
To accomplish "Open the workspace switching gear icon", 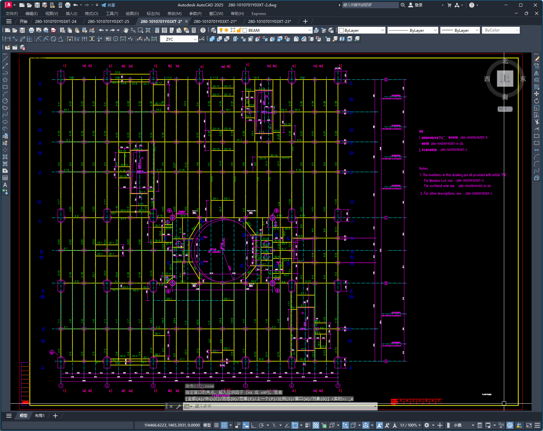I will (x=427, y=425).
